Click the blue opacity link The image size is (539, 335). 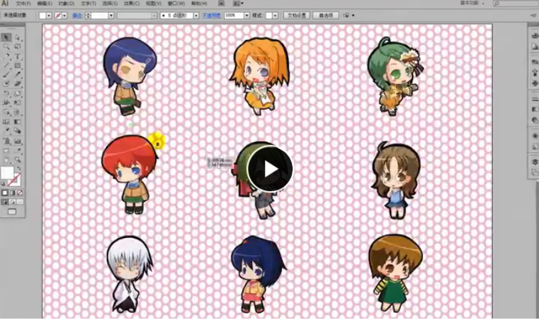click(x=211, y=16)
